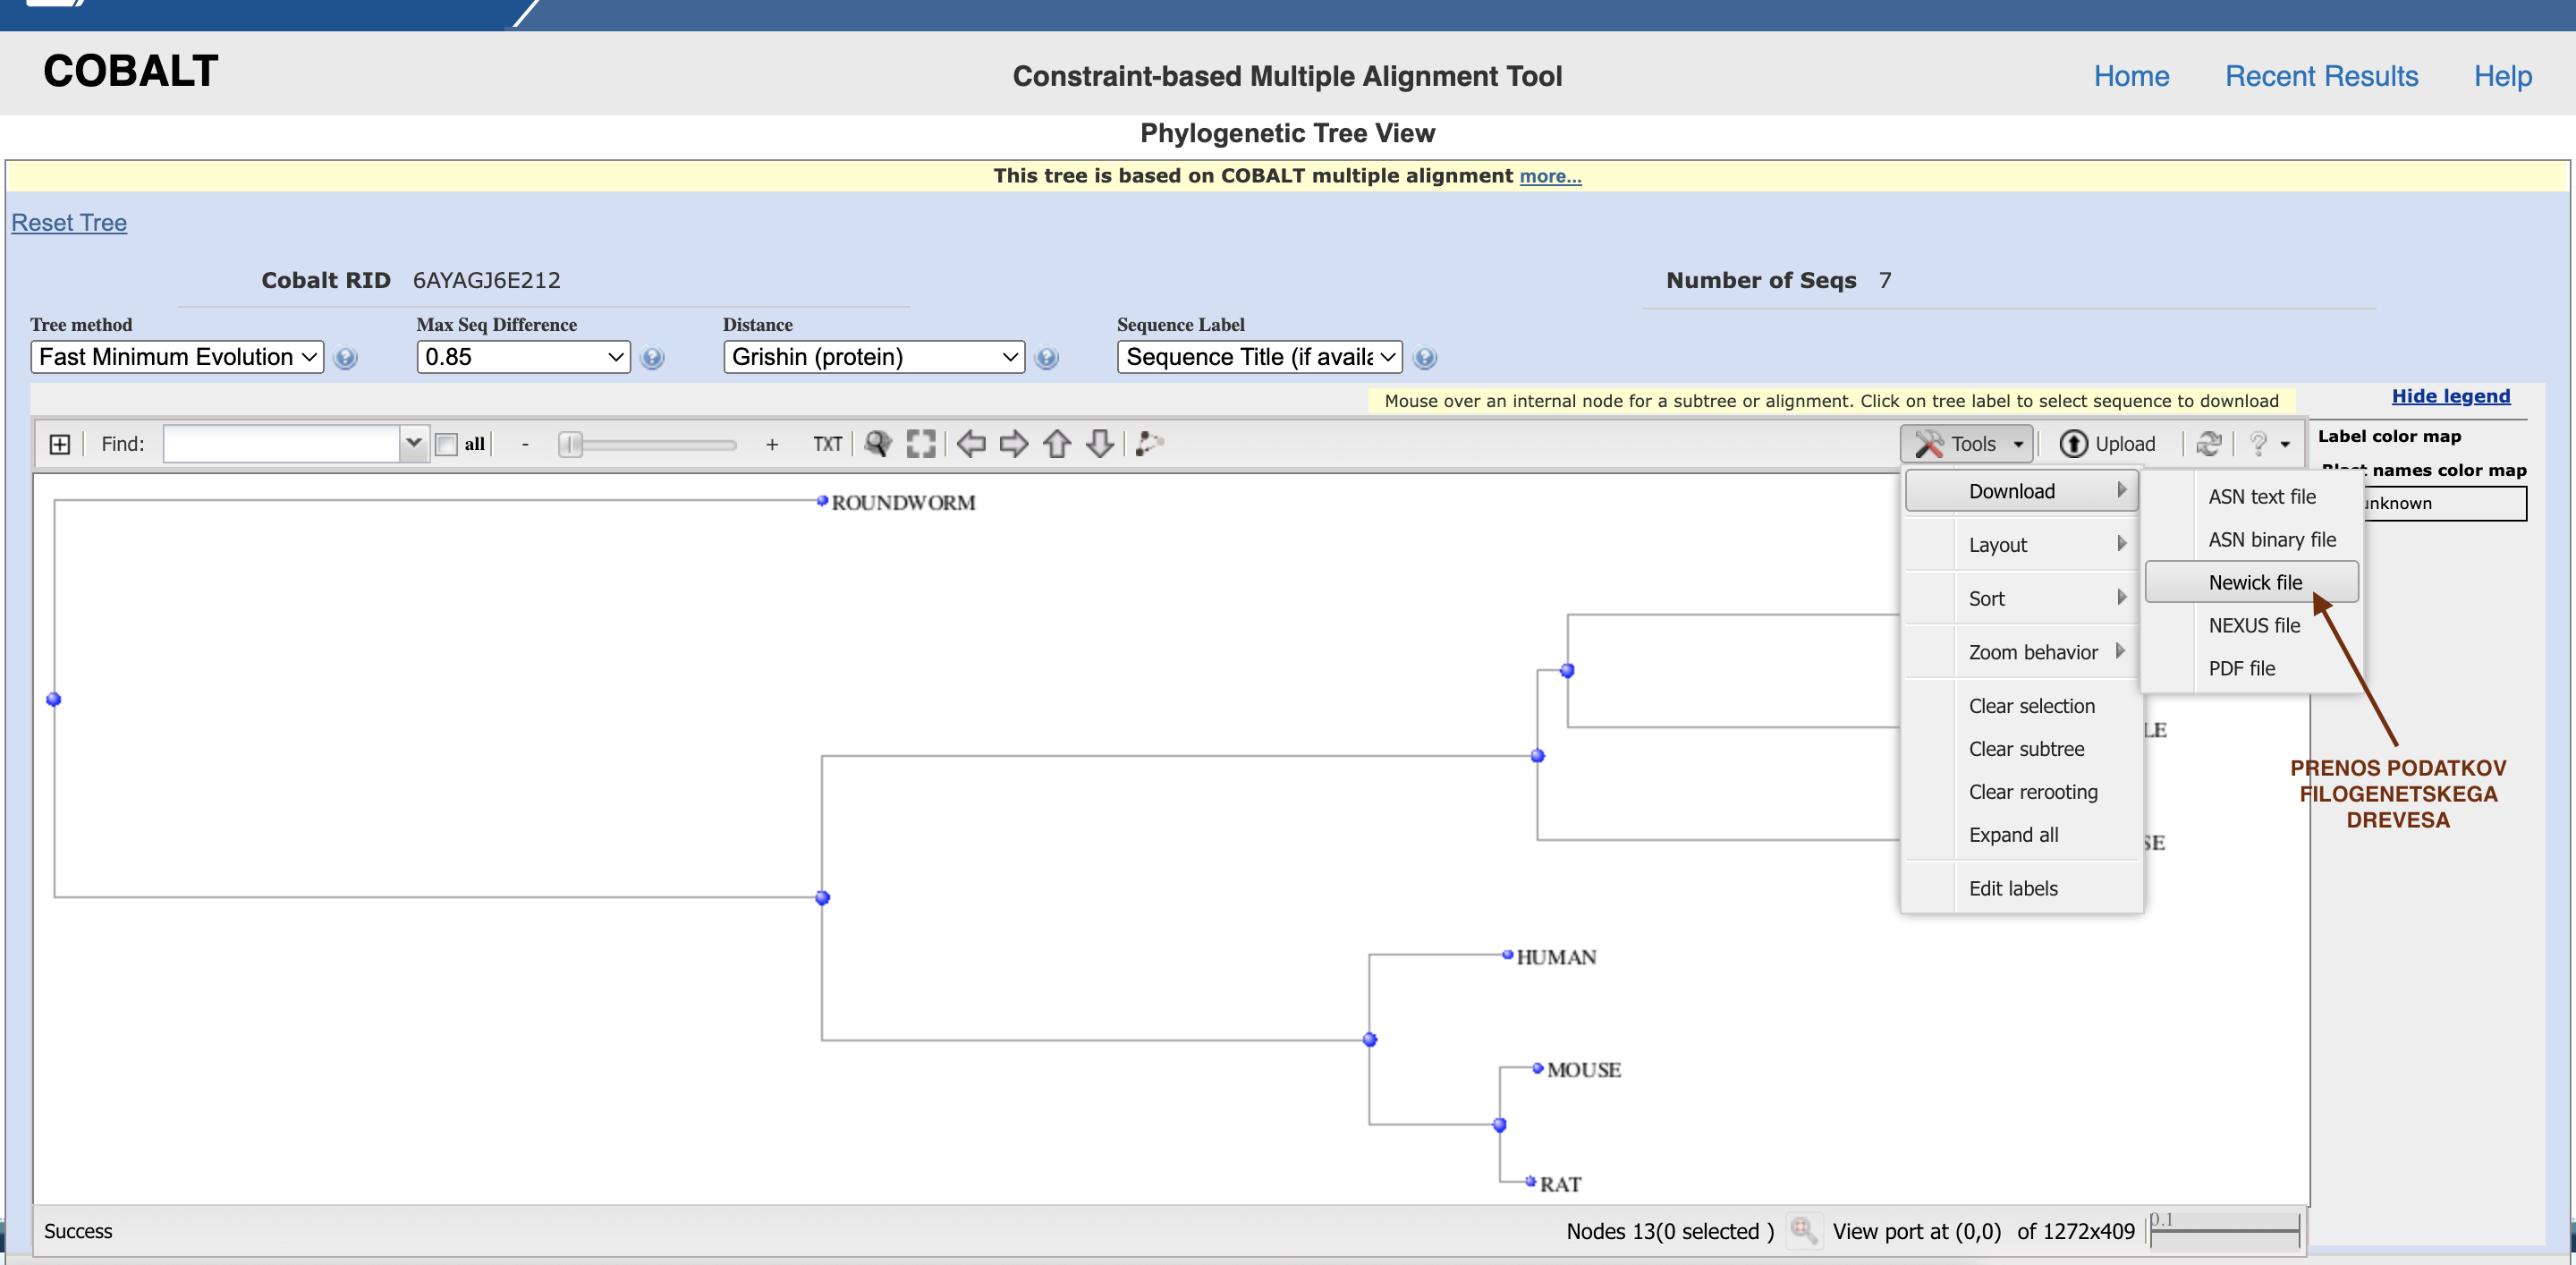Click the refresh arrows icon
2576x1265 pixels.
[2208, 443]
